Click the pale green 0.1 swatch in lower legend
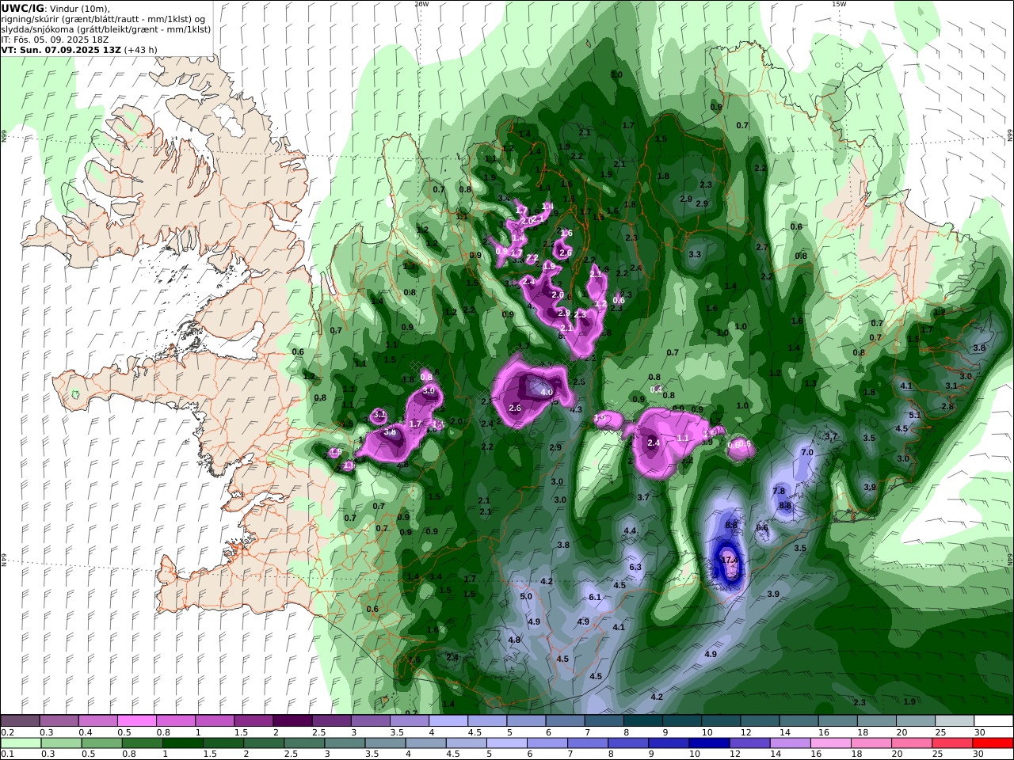 pos(21,743)
